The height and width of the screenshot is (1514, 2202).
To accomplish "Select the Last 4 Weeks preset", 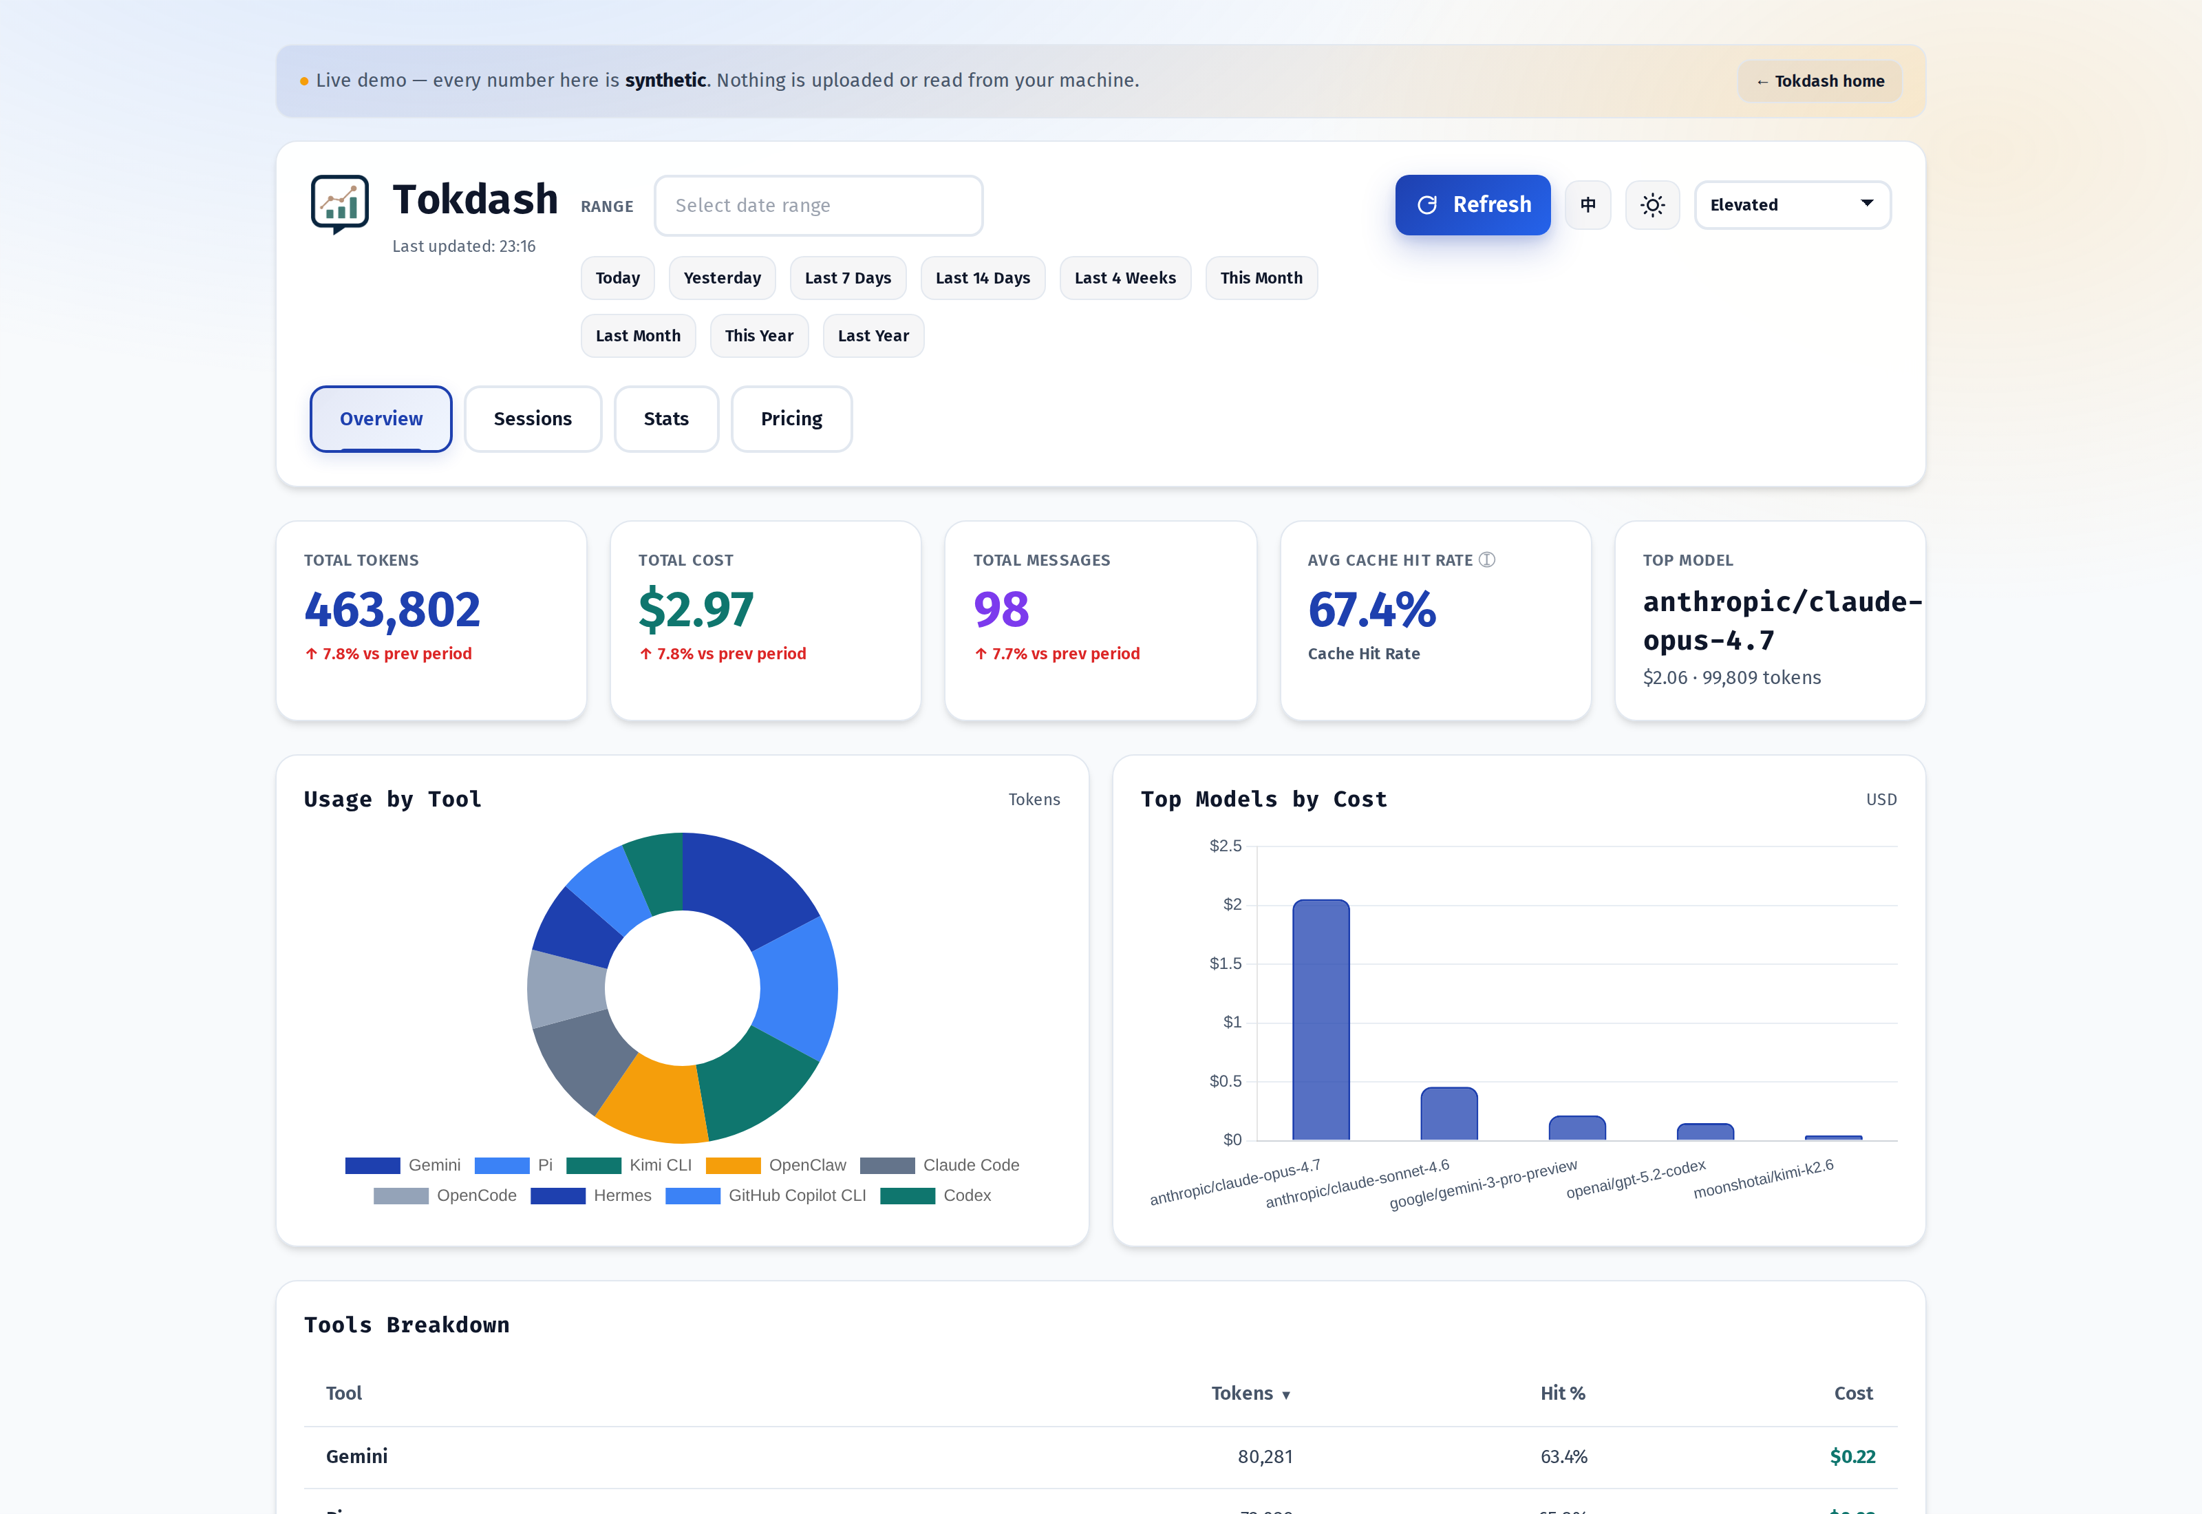I will (1124, 278).
